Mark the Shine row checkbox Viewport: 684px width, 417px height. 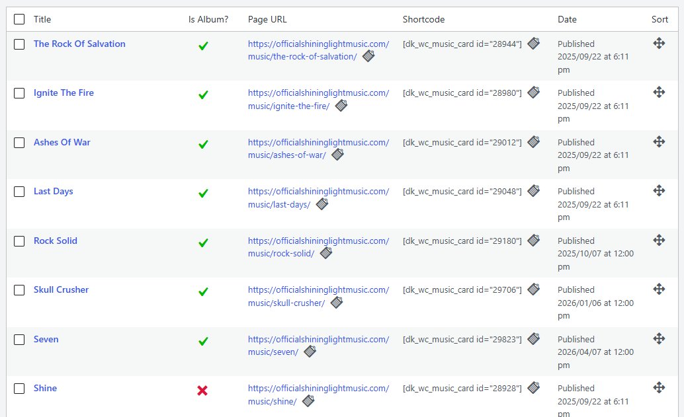[19, 389]
